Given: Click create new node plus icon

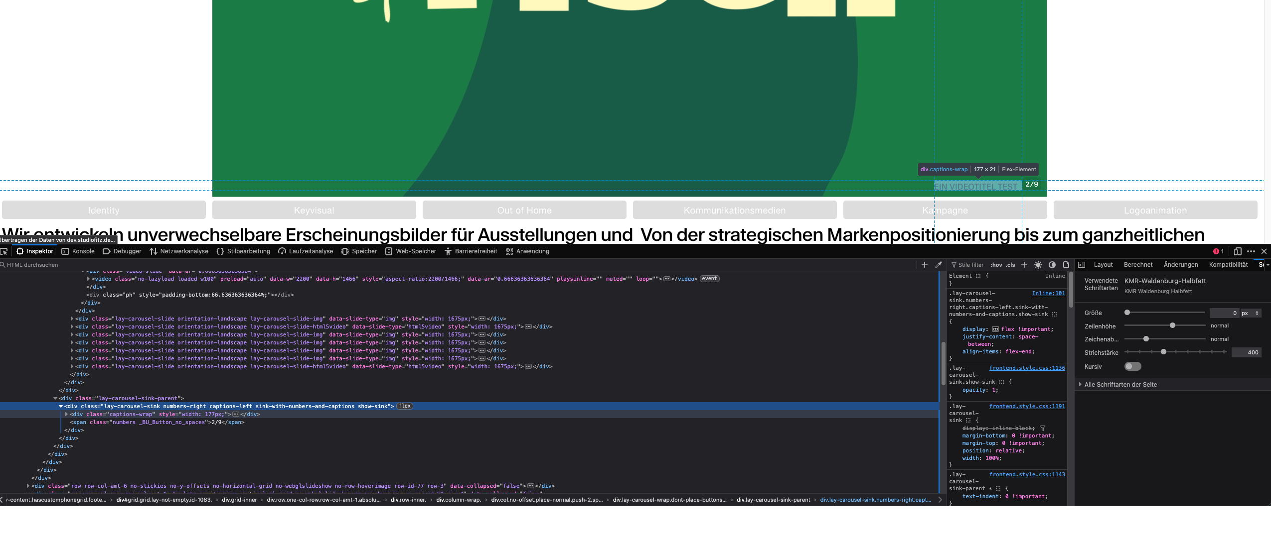Looking at the screenshot, I should [925, 265].
